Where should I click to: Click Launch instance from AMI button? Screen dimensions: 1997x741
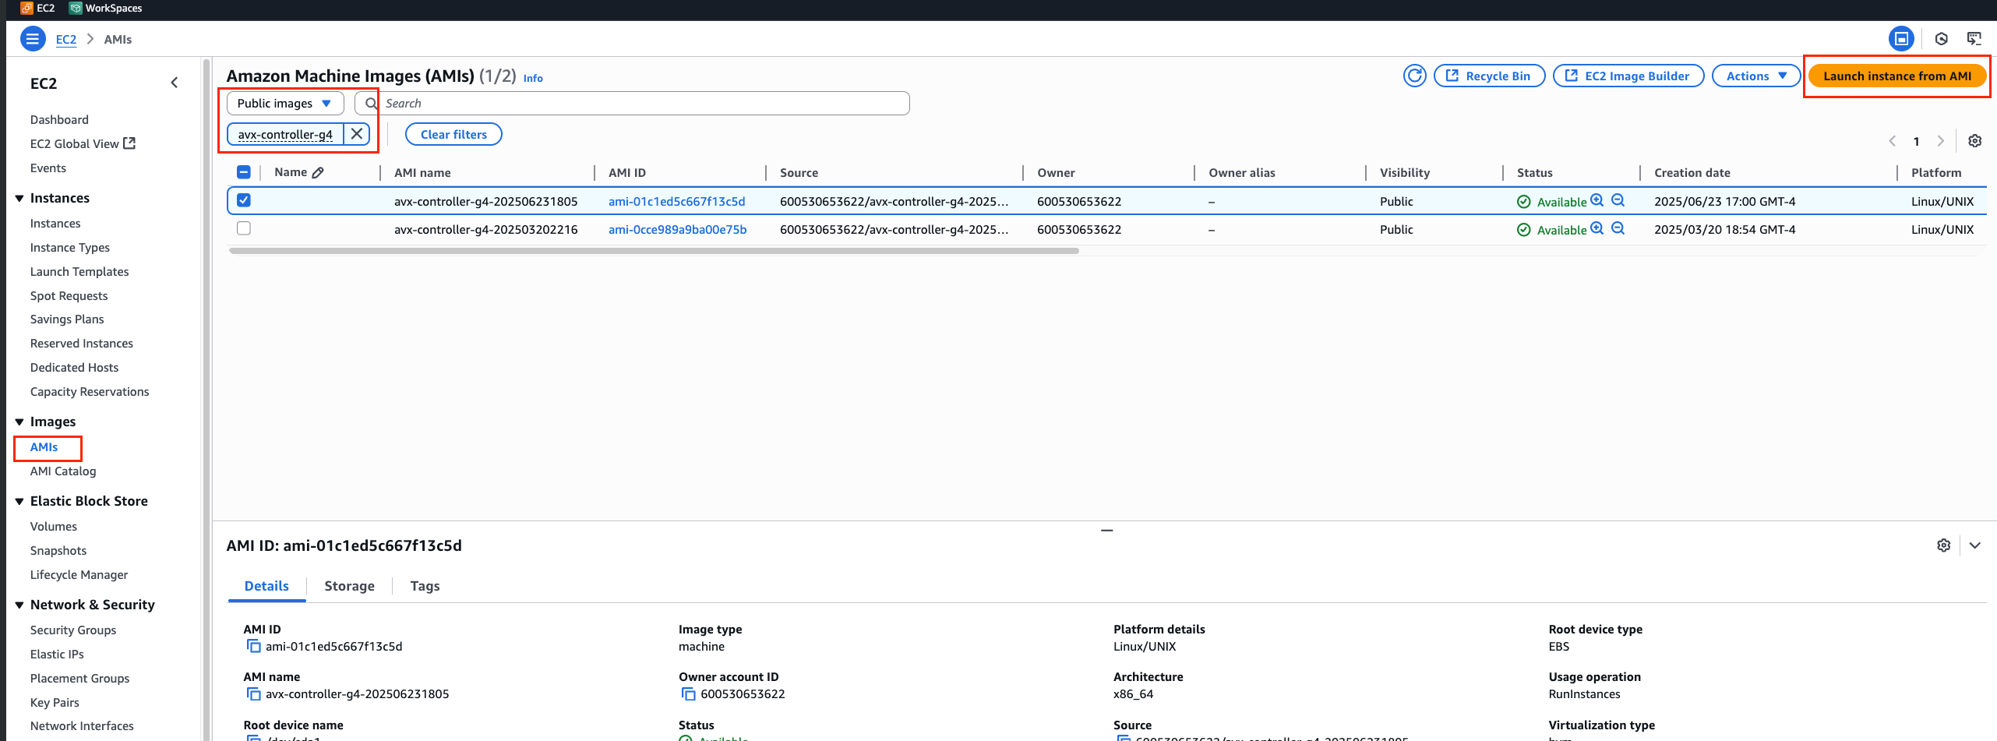[1896, 76]
